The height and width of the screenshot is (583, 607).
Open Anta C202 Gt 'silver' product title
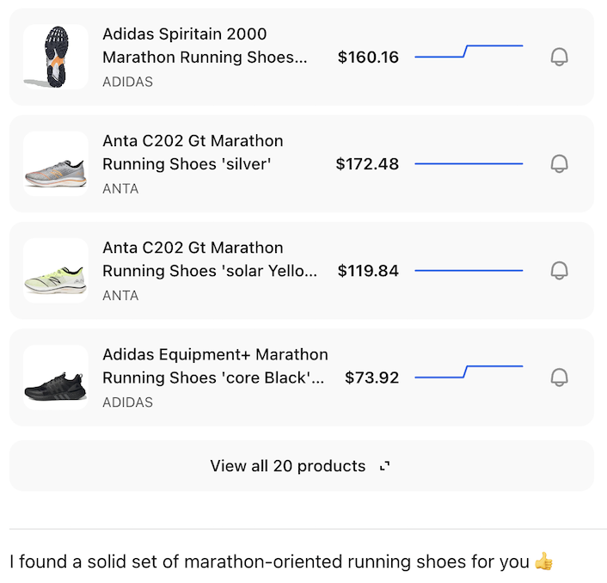(193, 152)
